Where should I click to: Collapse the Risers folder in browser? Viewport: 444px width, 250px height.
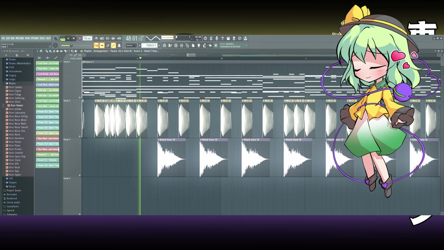point(12,83)
